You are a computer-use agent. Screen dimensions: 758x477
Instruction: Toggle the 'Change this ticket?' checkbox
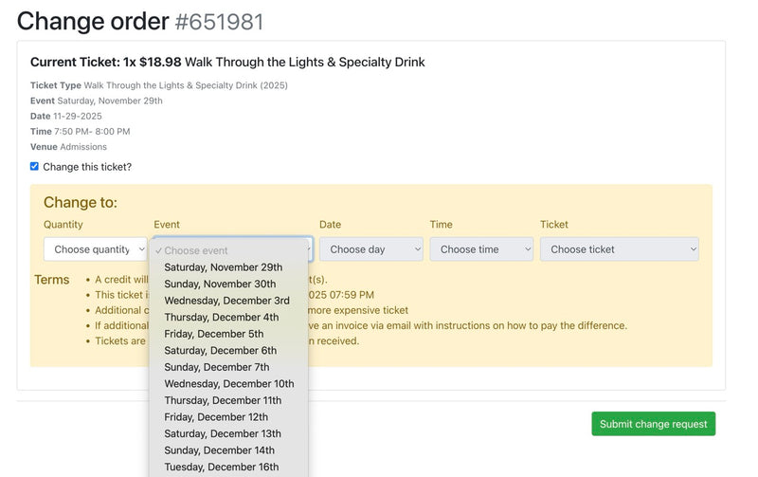[35, 167]
